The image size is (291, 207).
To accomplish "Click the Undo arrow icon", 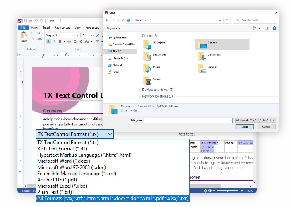I will [x=36, y=21].
